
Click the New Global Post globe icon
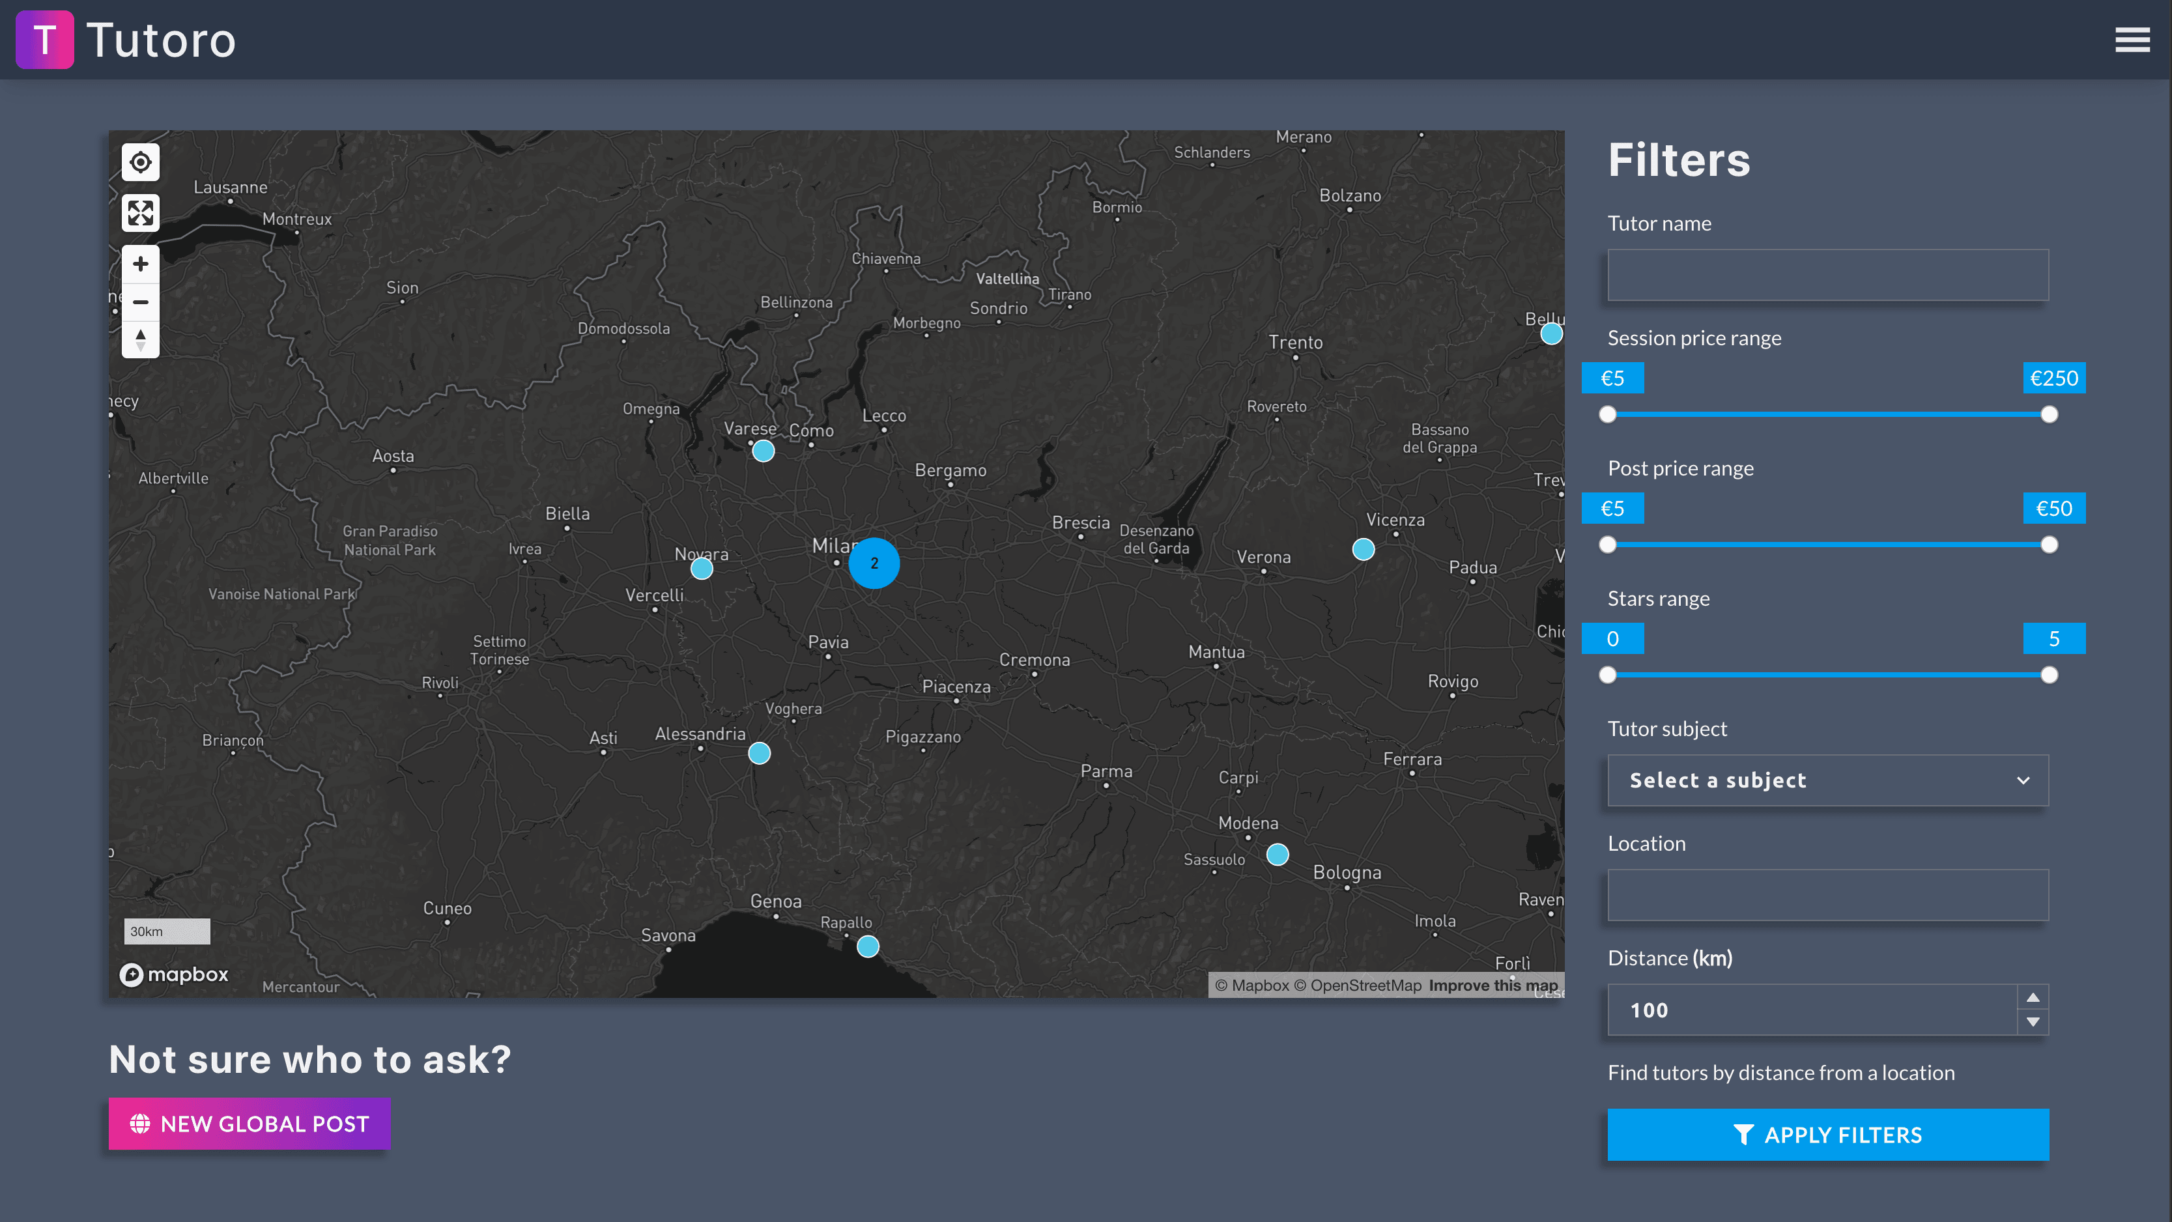pyautogui.click(x=140, y=1124)
